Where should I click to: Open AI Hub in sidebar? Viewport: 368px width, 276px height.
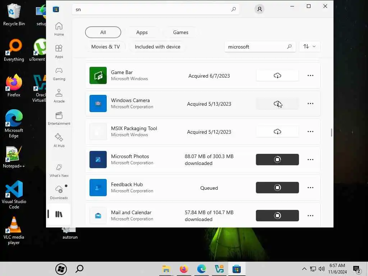[59, 141]
